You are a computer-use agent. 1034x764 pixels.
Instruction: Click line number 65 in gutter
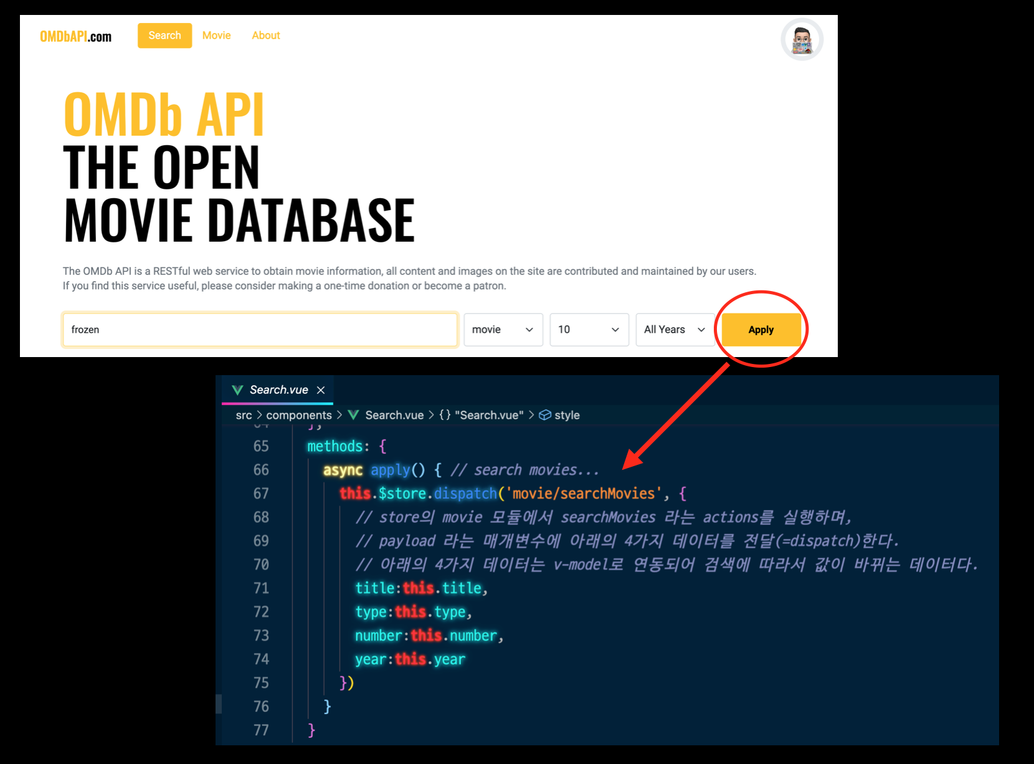(261, 446)
